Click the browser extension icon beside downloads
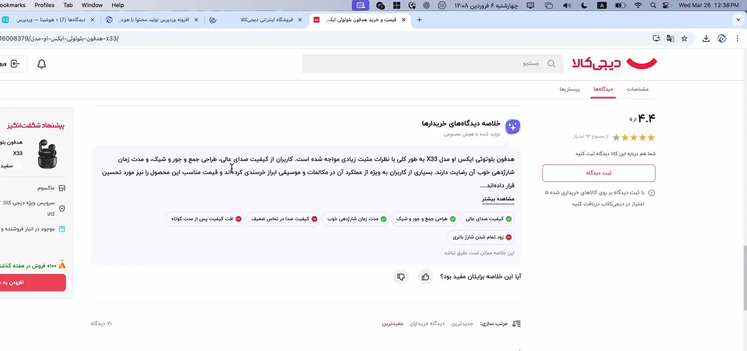The image size is (747, 351). [x=722, y=39]
